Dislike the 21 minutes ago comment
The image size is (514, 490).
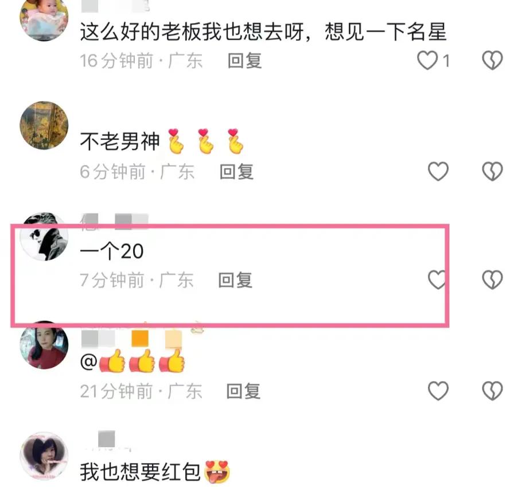coord(492,391)
